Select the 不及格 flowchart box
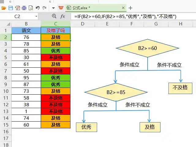Viewport: 196px width, 147px height. [180, 88]
